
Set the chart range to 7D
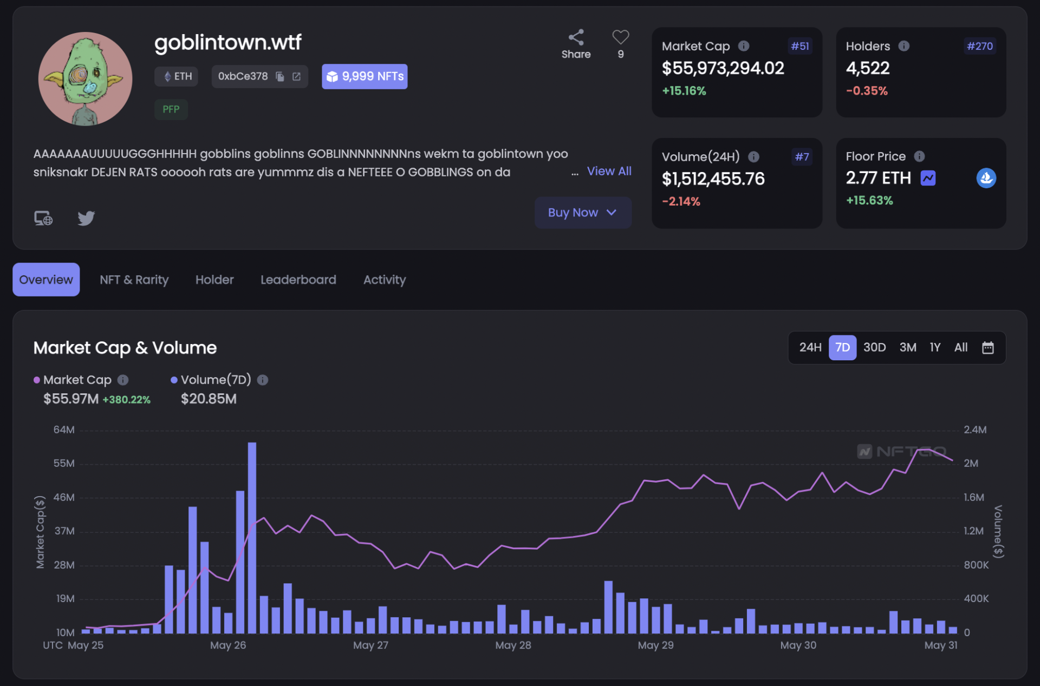pyautogui.click(x=842, y=347)
